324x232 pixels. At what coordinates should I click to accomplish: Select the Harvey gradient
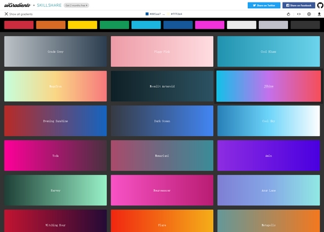coord(56,190)
